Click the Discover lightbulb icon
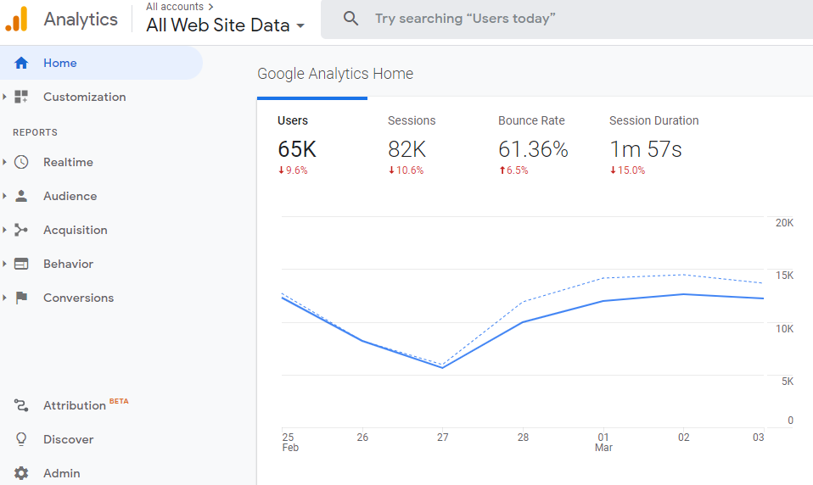Image resolution: width=813 pixels, height=485 pixels. (21, 439)
